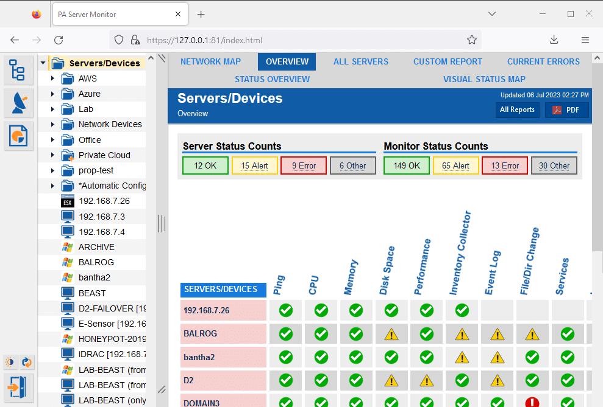Viewport: 603px width, 407px height.
Task: Toggle the light/dark theme sun icon
Action: 10,362
